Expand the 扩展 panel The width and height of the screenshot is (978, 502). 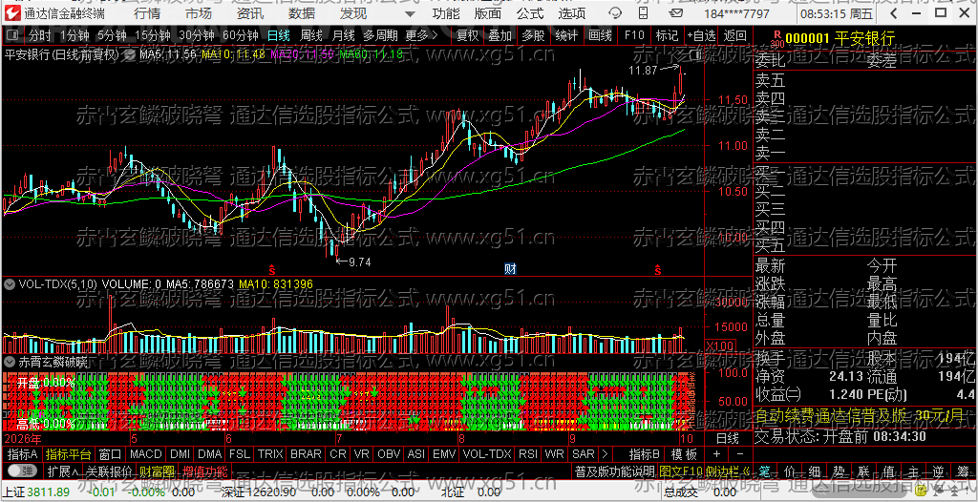click(62, 471)
